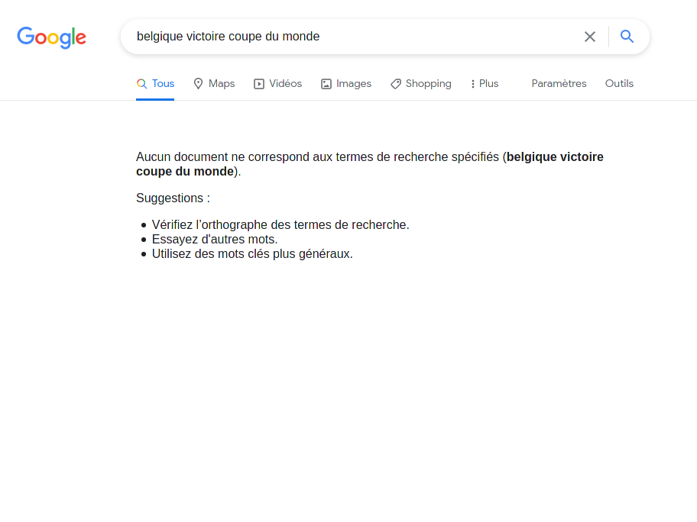Click the "Essayez d'autres mots" suggestion

(215, 240)
